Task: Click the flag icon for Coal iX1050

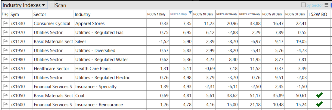Action: (5, 95)
